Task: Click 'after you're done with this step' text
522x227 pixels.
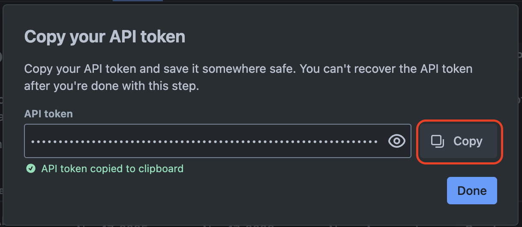Action: coord(112,86)
